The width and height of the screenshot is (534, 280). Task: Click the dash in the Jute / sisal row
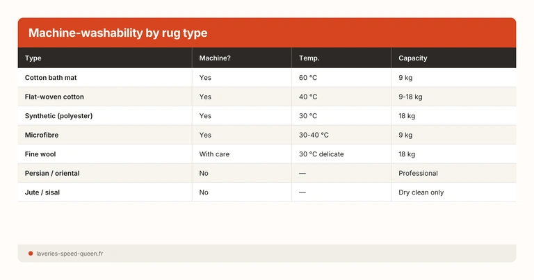pyautogui.click(x=302, y=192)
